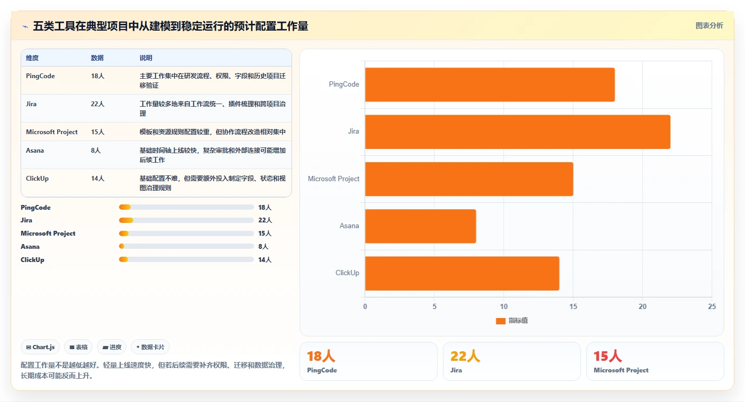Click the 指标值 legend text
Image resolution: width=745 pixels, height=402 pixels.
pyautogui.click(x=518, y=321)
